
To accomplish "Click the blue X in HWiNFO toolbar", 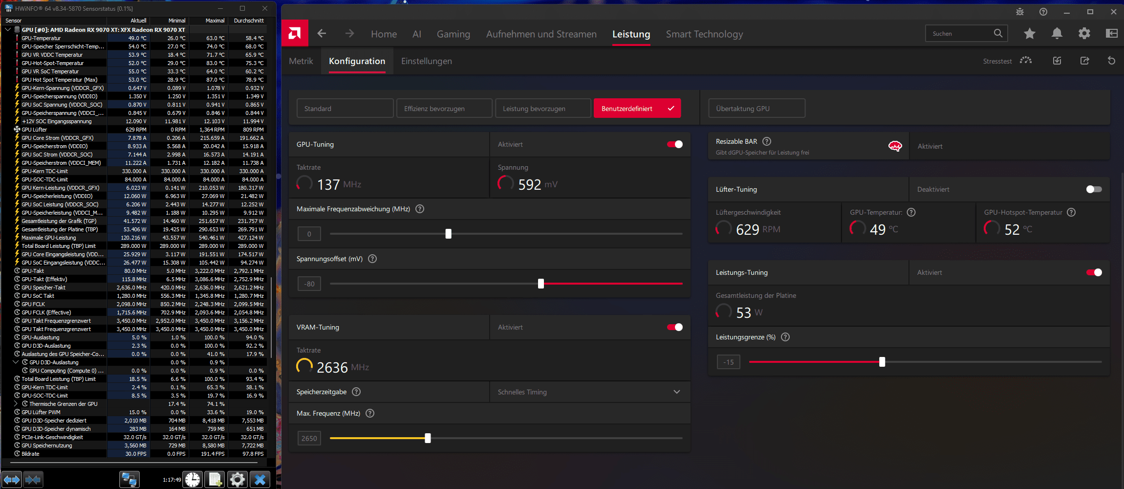I will click(x=260, y=480).
